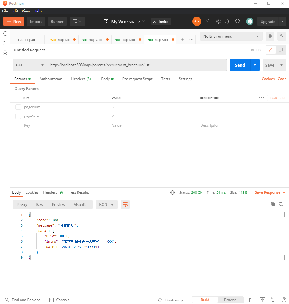Select the Visualize response view

(81, 205)
